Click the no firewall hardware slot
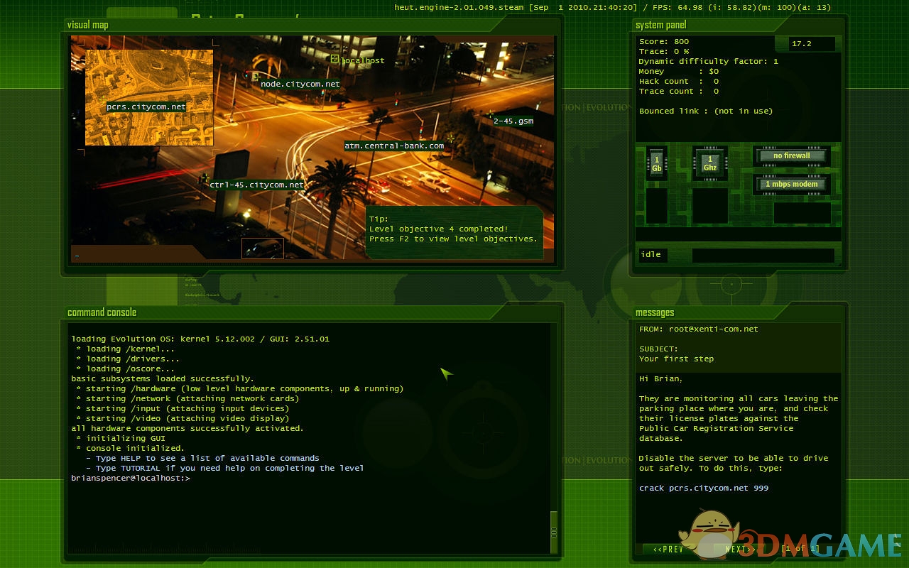Viewport: 909px width, 568px height. (x=792, y=156)
